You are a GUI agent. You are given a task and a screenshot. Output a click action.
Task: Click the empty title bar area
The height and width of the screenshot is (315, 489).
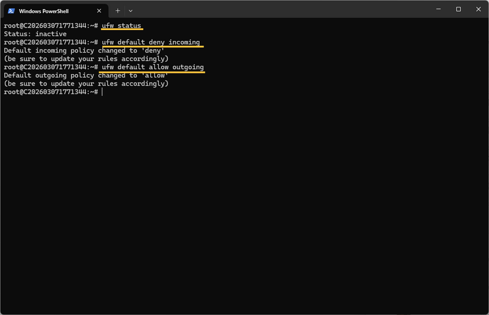tap(275, 9)
